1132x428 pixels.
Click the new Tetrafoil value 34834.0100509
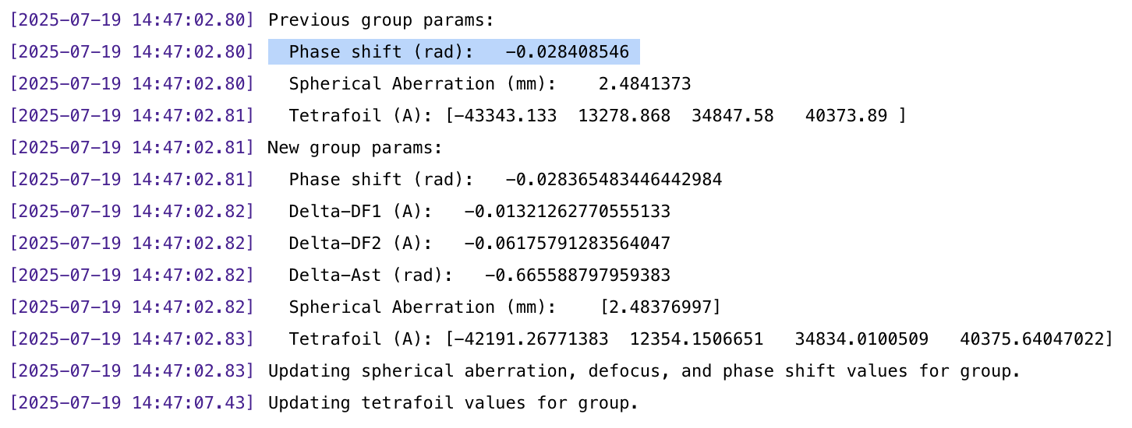point(861,339)
